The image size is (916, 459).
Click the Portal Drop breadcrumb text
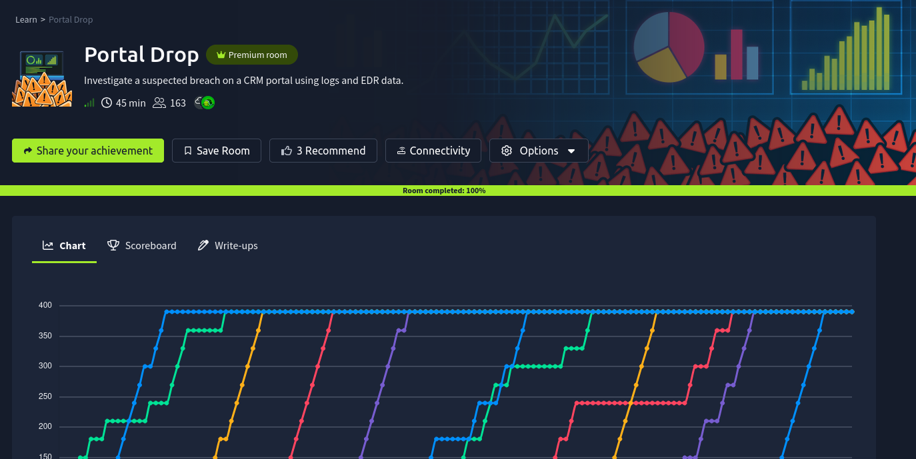coord(71,20)
